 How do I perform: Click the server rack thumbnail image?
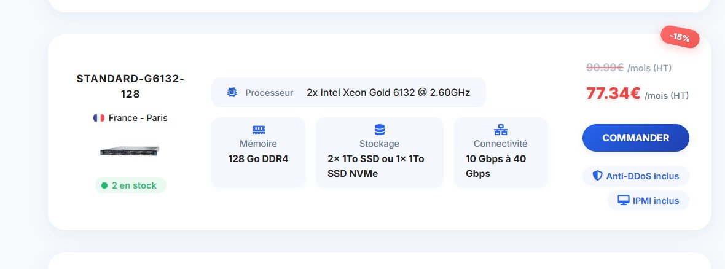click(x=130, y=150)
